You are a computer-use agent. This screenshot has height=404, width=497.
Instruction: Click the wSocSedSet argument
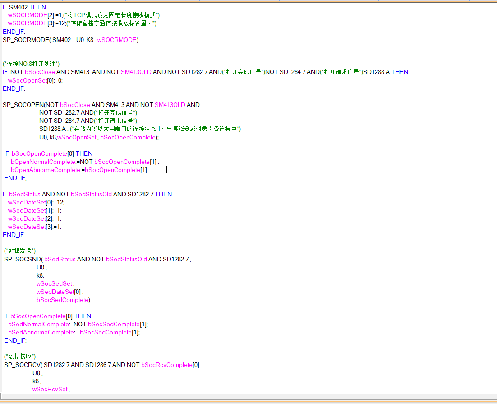(x=55, y=283)
